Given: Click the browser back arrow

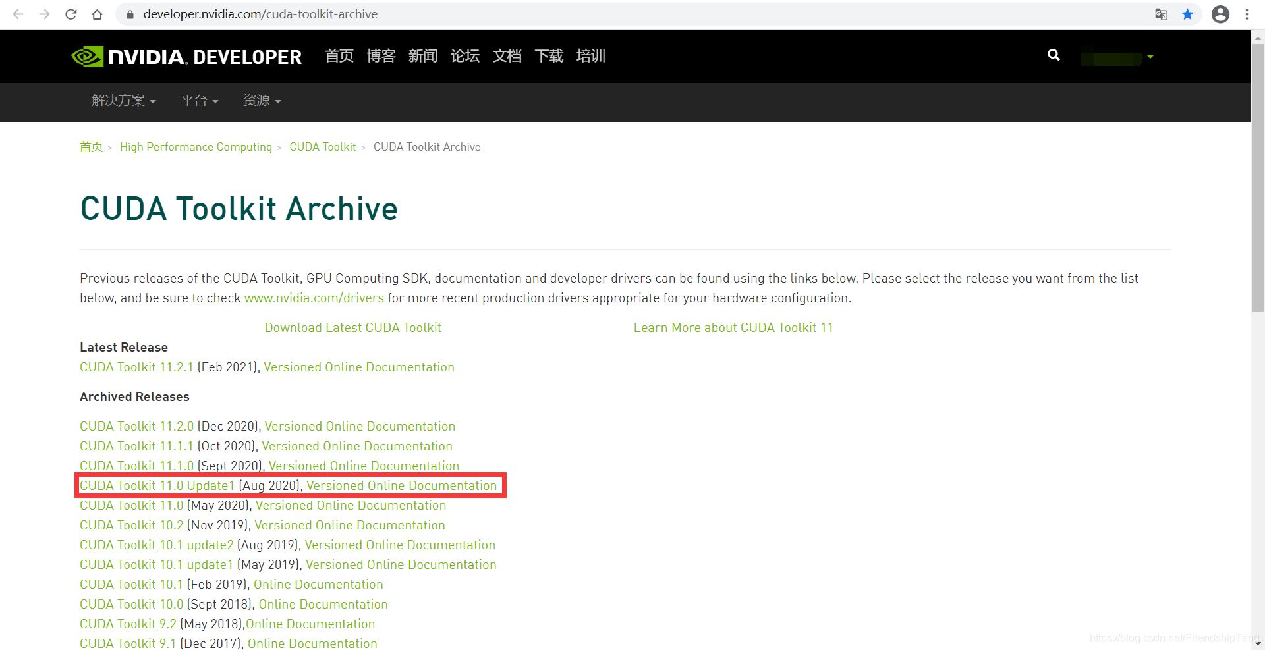Looking at the screenshot, I should coord(18,14).
